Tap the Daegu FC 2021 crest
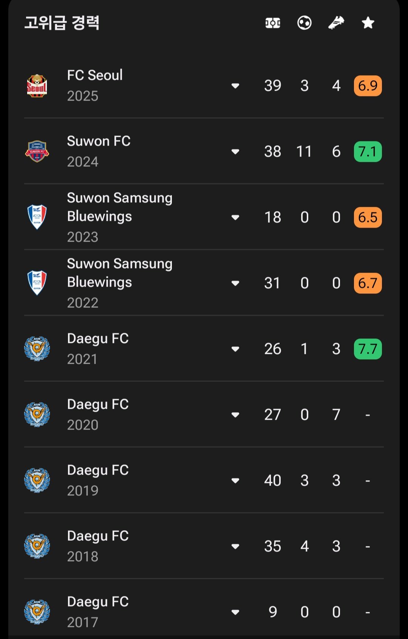 pyautogui.click(x=37, y=349)
